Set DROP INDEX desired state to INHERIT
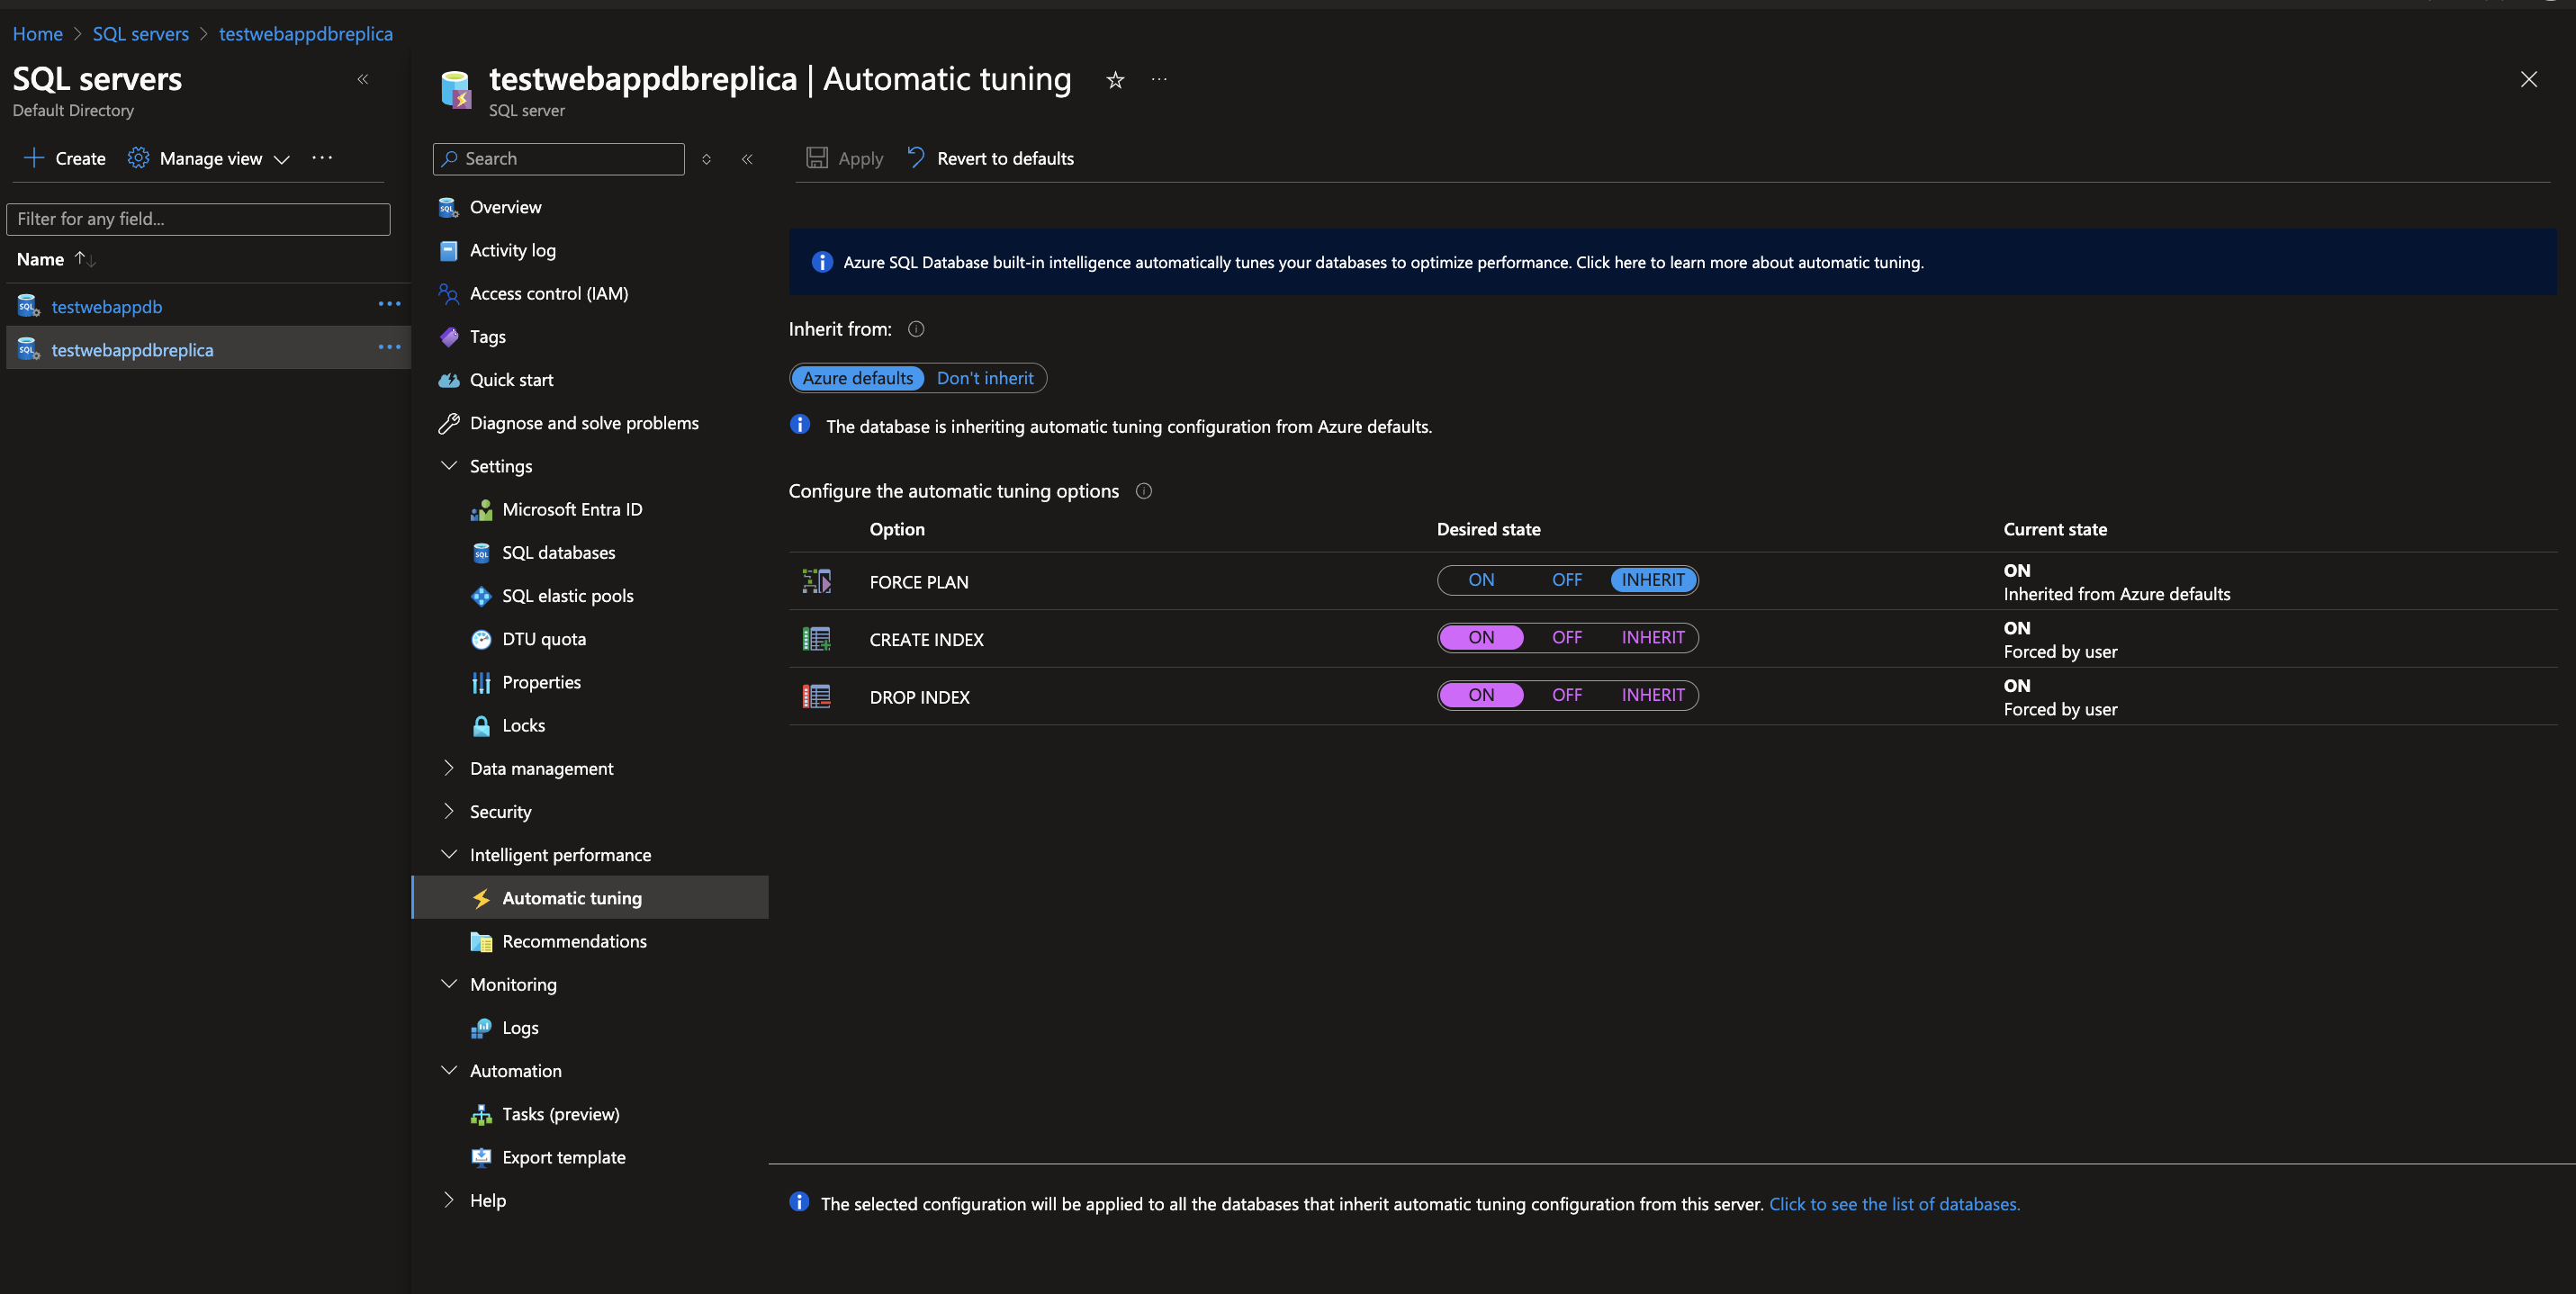Screen dimensions: 2576x1294 [1652, 695]
